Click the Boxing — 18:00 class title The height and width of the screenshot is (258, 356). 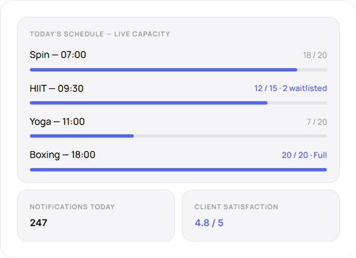62,155
